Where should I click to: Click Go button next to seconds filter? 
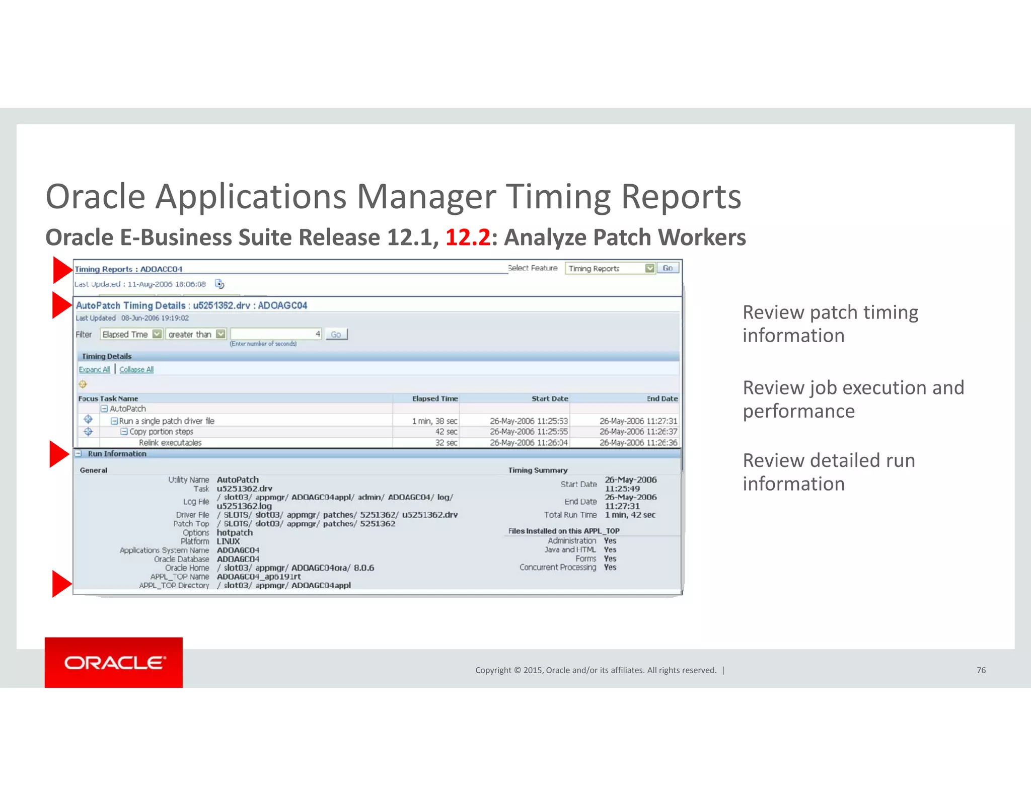pos(336,334)
